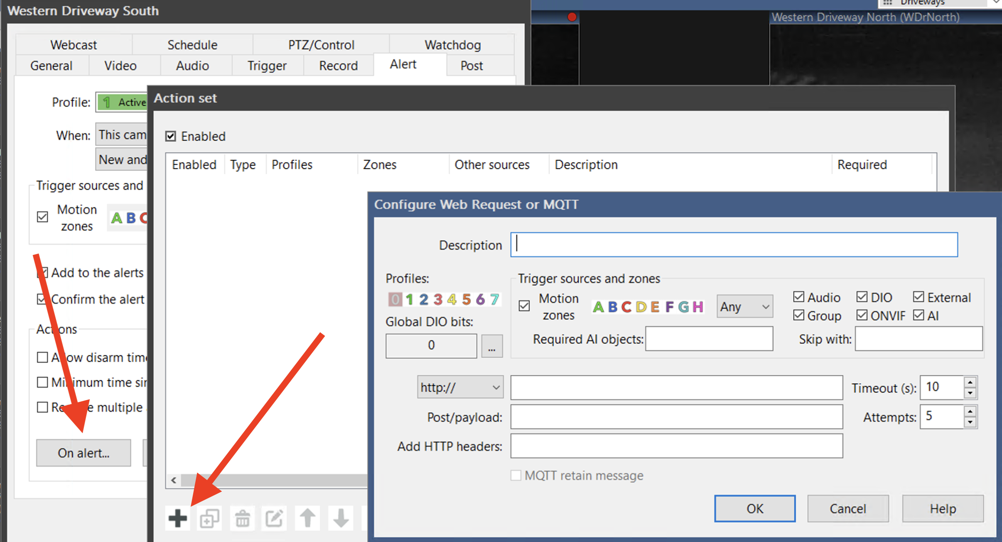
Task: Uncheck the Audio trigger source
Action: (x=798, y=297)
